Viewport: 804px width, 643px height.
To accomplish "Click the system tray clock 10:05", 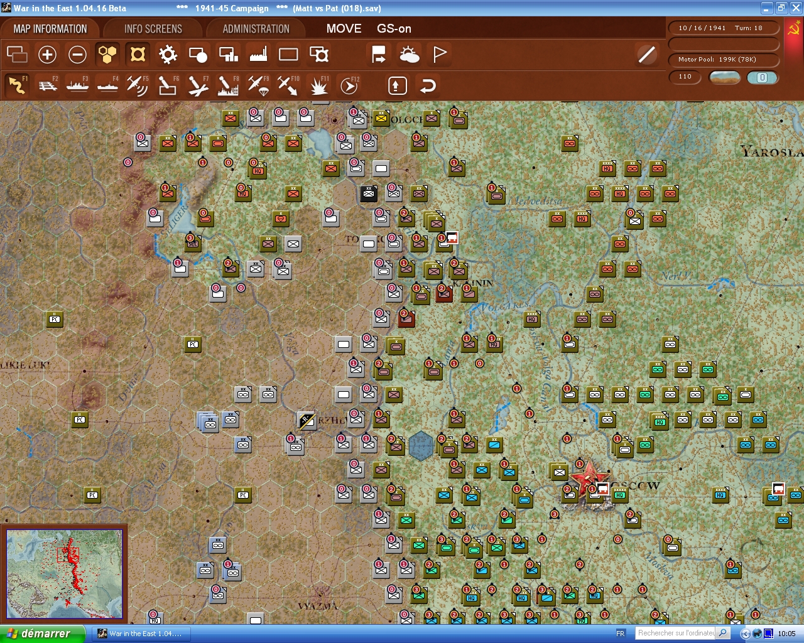I will tap(786, 634).
